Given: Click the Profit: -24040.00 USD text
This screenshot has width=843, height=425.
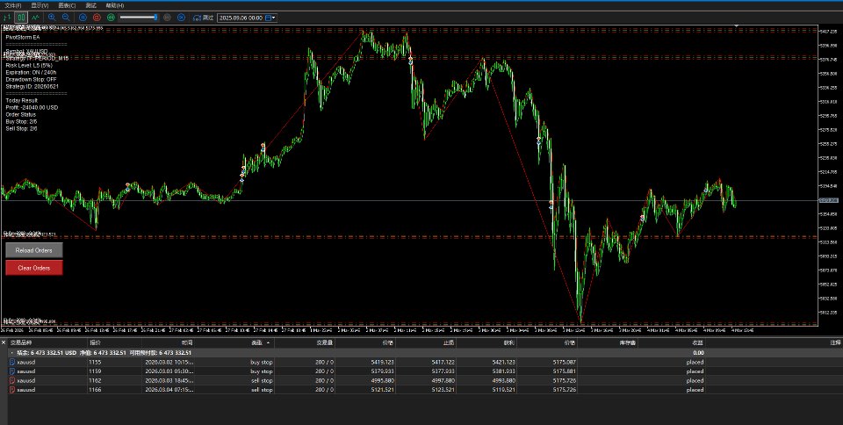Looking at the screenshot, I should [x=32, y=107].
